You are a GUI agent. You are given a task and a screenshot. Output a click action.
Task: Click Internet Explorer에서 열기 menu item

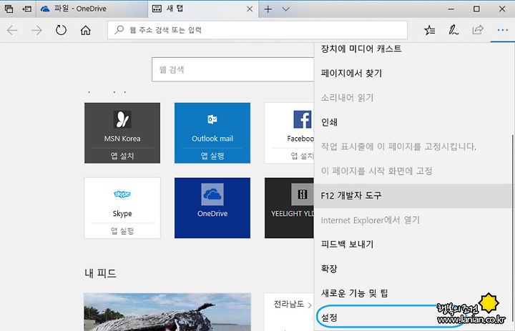pos(413,220)
